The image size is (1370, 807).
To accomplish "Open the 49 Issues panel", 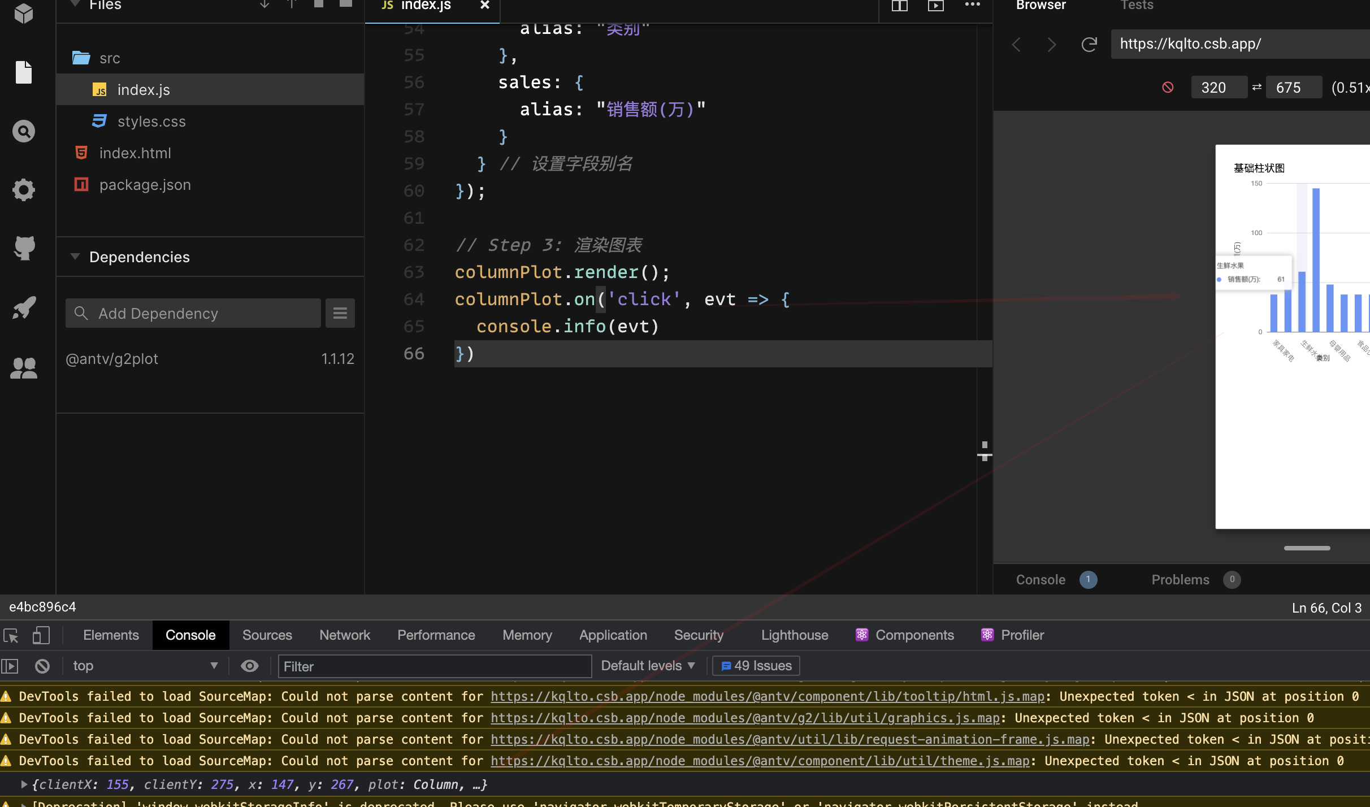I will 756,665.
